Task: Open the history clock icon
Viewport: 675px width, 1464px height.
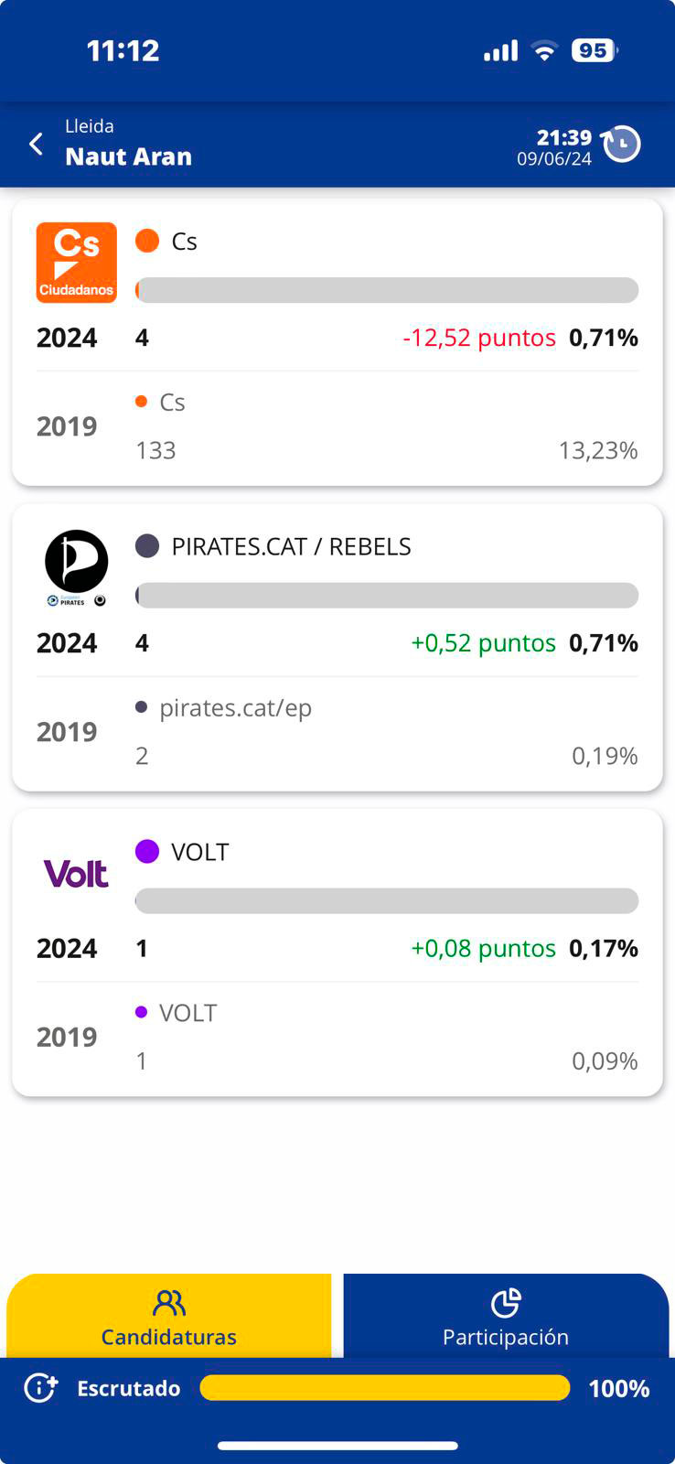Action: point(622,145)
